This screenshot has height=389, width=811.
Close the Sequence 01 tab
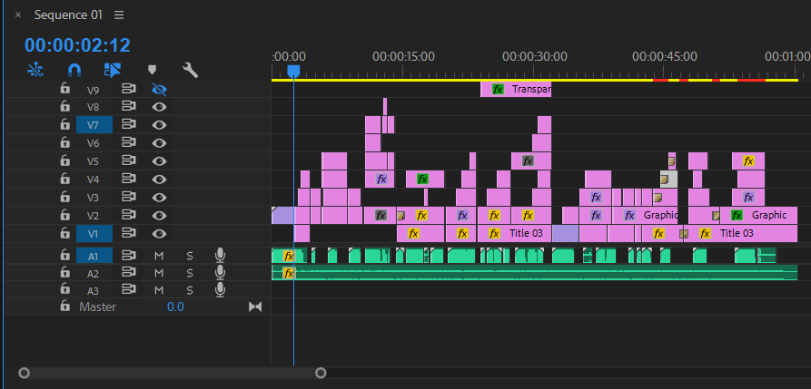pos(18,15)
